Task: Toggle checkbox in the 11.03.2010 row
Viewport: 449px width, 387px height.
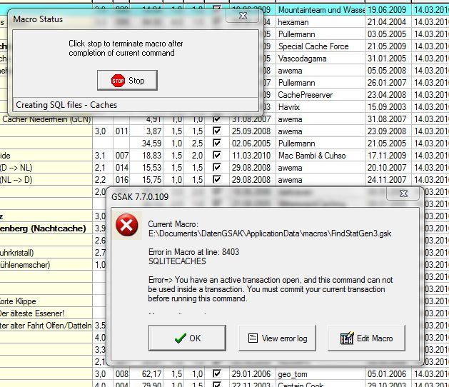Action: 217,155
